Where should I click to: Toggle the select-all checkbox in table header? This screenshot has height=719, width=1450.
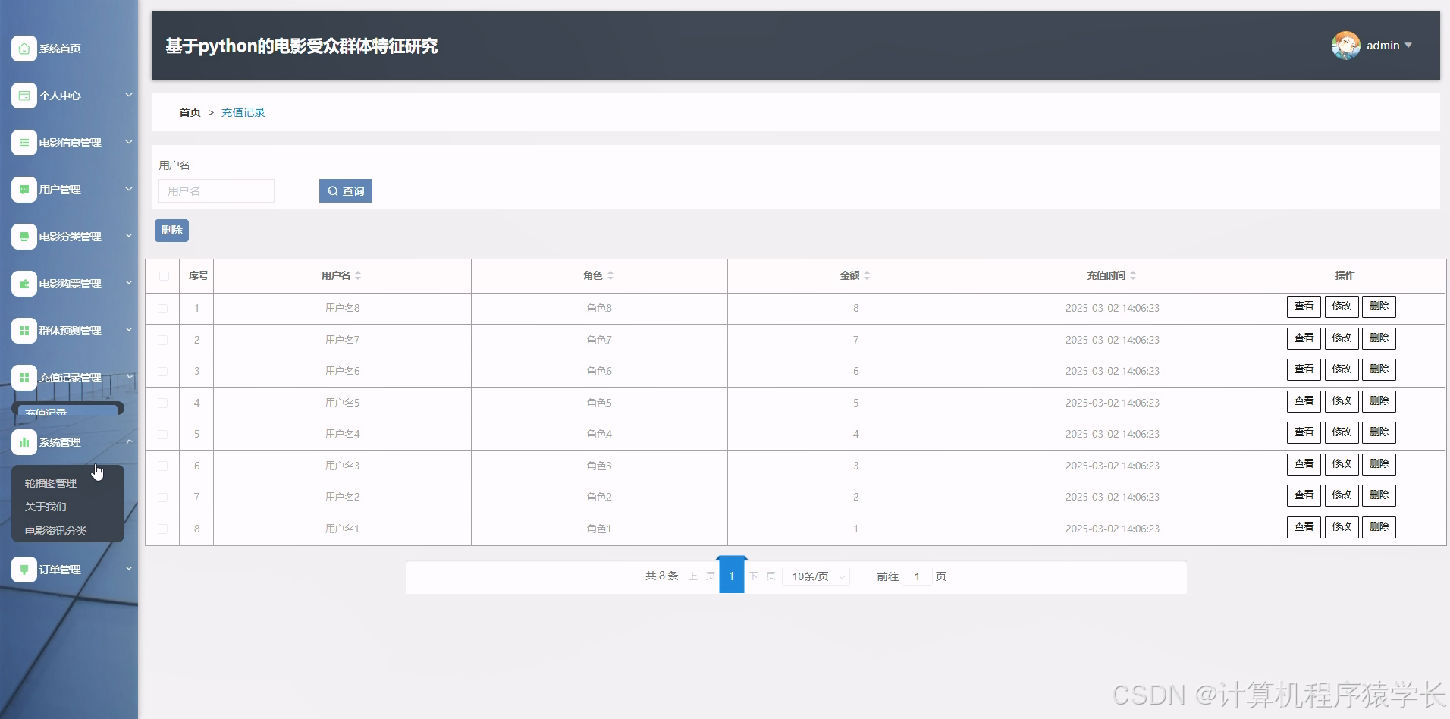[x=164, y=276]
